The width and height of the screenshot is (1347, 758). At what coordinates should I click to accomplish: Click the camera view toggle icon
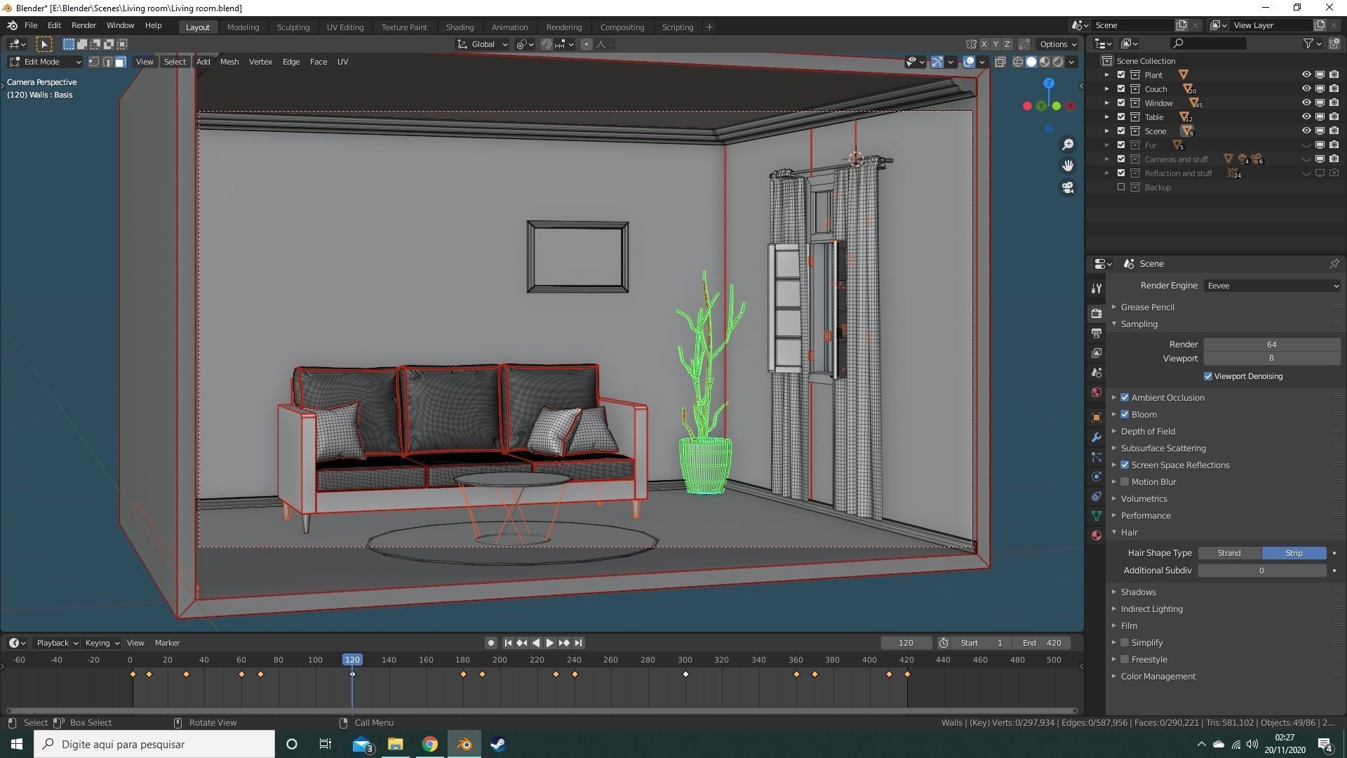tap(1067, 187)
